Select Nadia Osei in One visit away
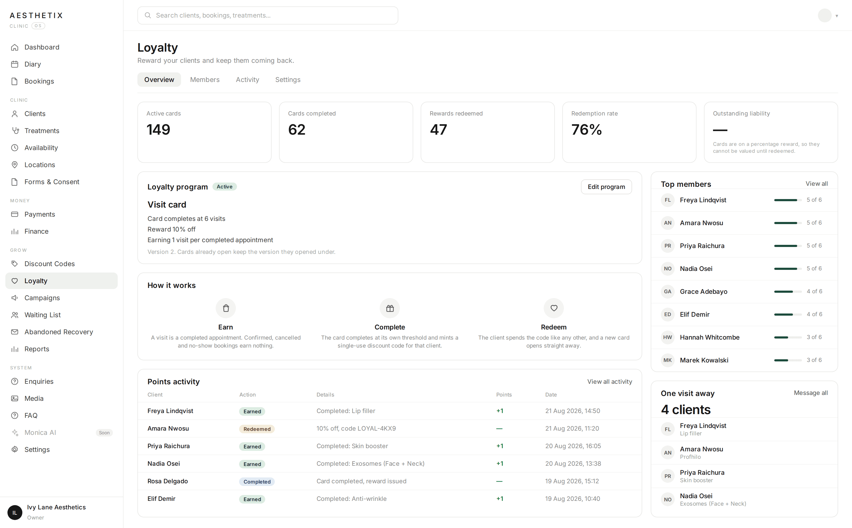Image resolution: width=852 pixels, height=528 pixels. coord(744,500)
